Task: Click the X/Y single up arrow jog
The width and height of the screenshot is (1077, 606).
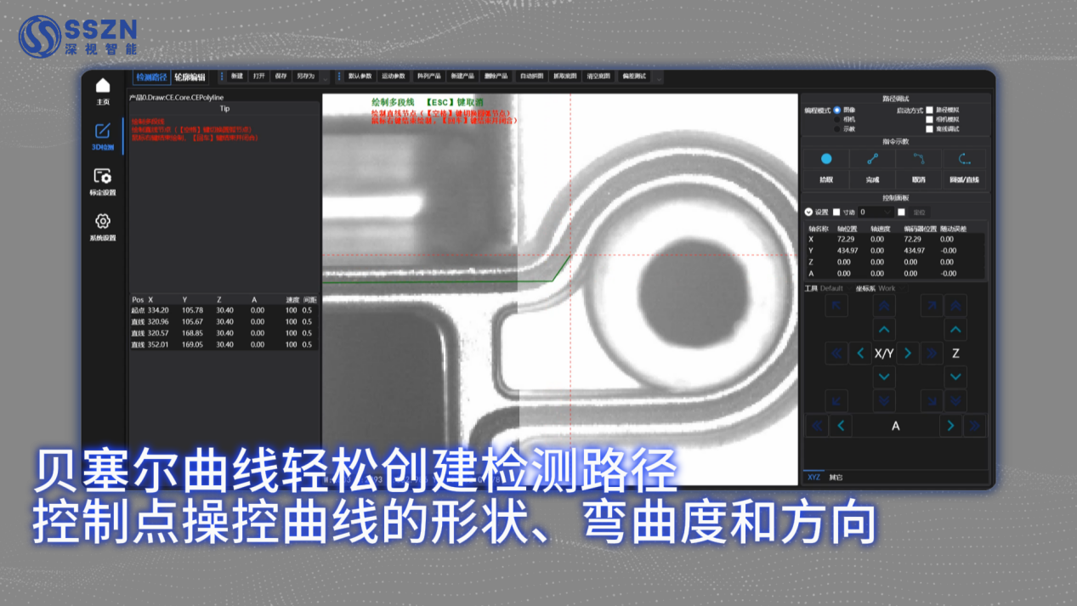Action: [884, 330]
